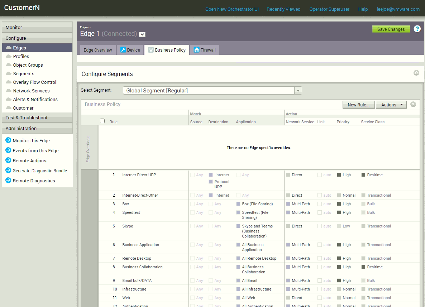
Task: Click the Email bulk/DATA rule name
Action: [x=137, y=281]
